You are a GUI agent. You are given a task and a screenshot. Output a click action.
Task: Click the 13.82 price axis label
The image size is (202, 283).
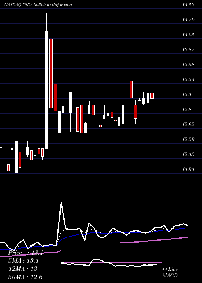(x=188, y=50)
